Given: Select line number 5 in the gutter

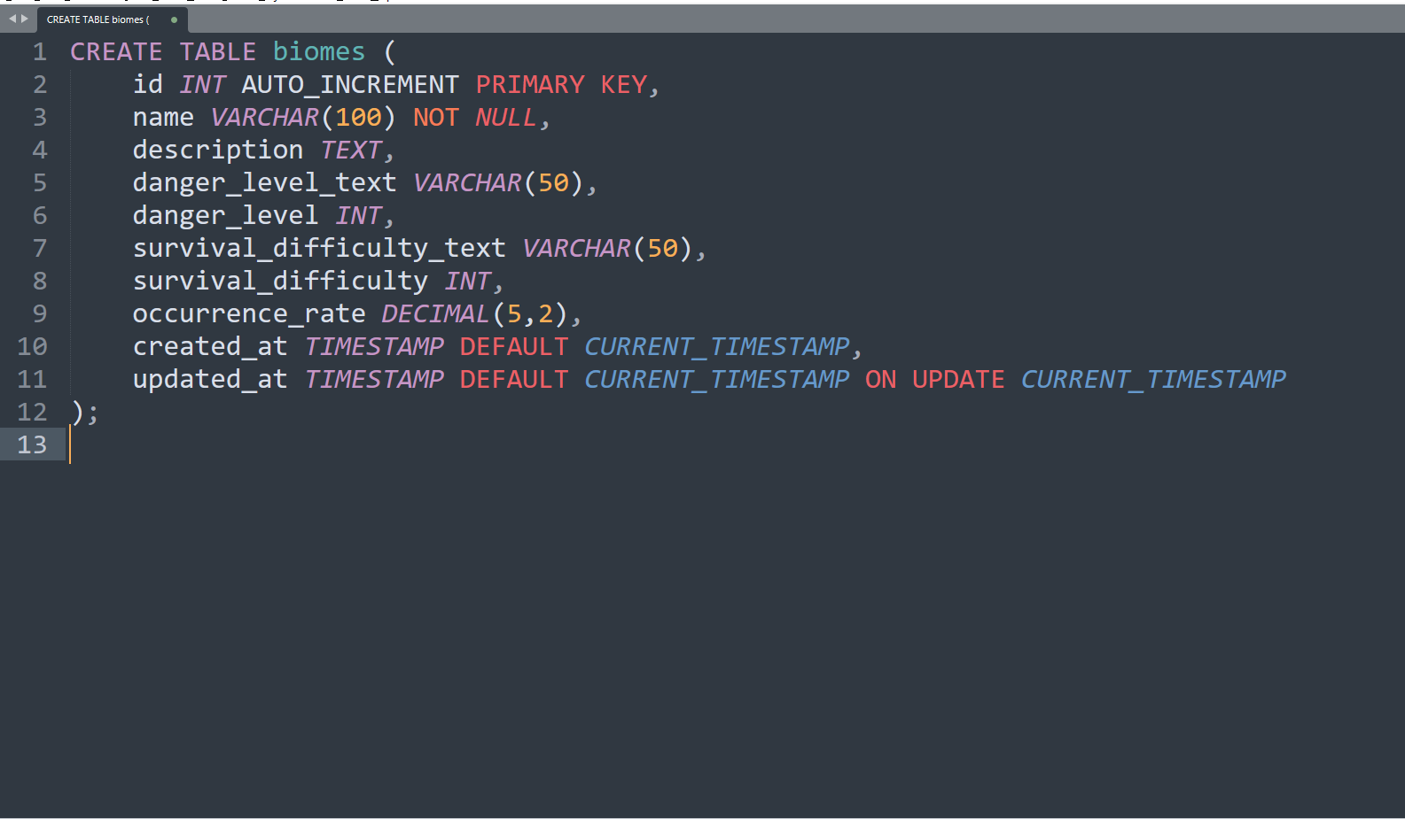Looking at the screenshot, I should point(40,183).
